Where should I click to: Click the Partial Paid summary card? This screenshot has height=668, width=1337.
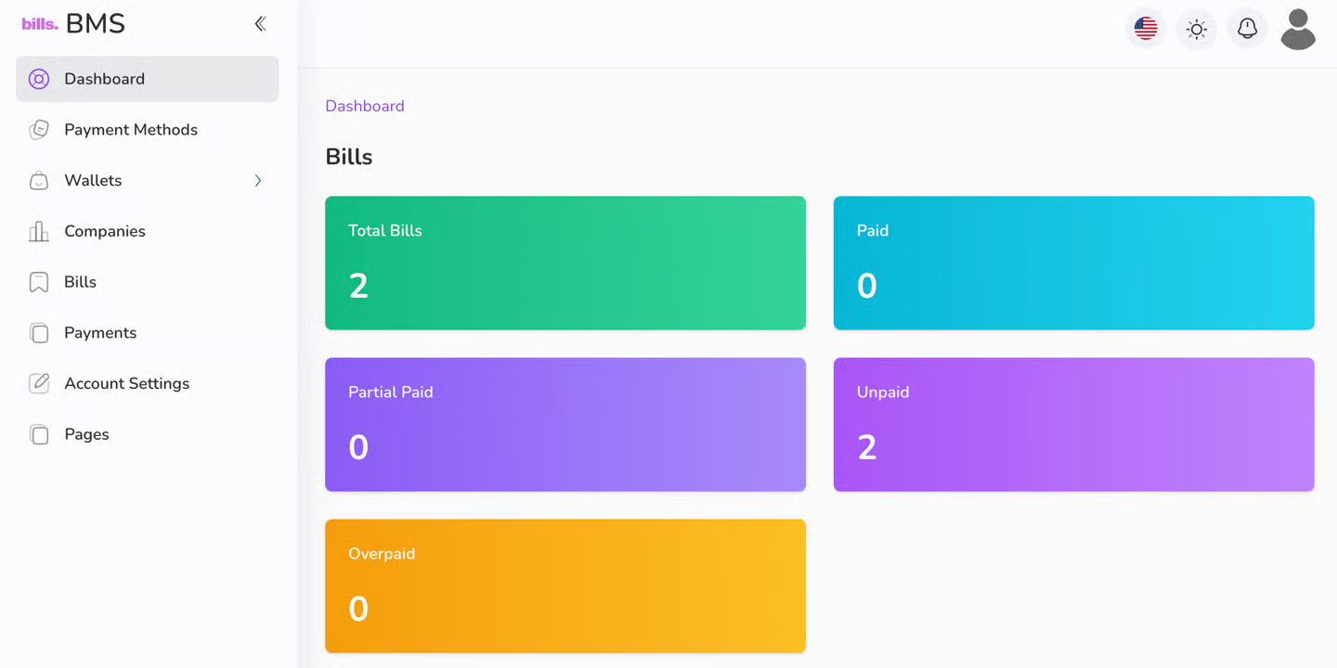pos(565,424)
